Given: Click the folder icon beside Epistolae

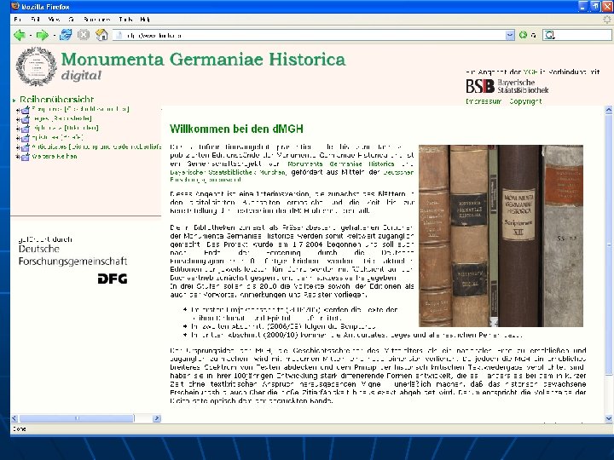Looking at the screenshot, I should pos(26,138).
